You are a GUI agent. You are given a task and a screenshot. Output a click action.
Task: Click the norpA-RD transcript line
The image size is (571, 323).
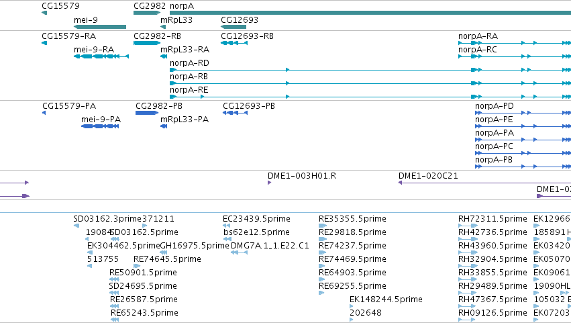pyautogui.click(x=370, y=70)
